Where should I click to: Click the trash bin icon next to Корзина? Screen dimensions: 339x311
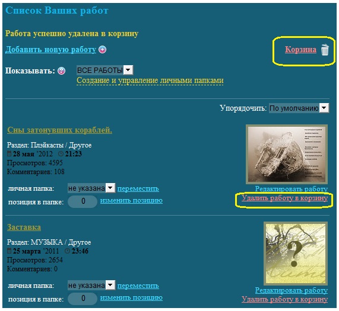tap(325, 50)
